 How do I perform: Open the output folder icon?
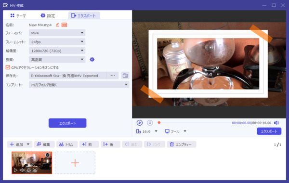(125, 76)
